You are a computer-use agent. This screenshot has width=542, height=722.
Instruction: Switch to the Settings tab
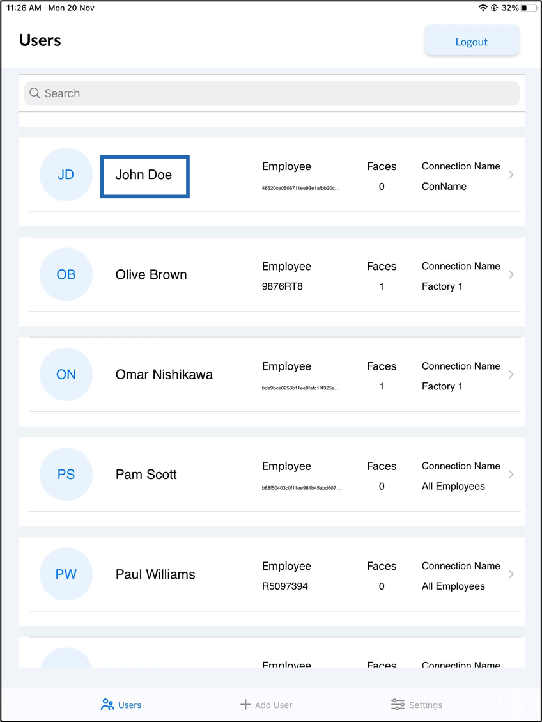417,705
